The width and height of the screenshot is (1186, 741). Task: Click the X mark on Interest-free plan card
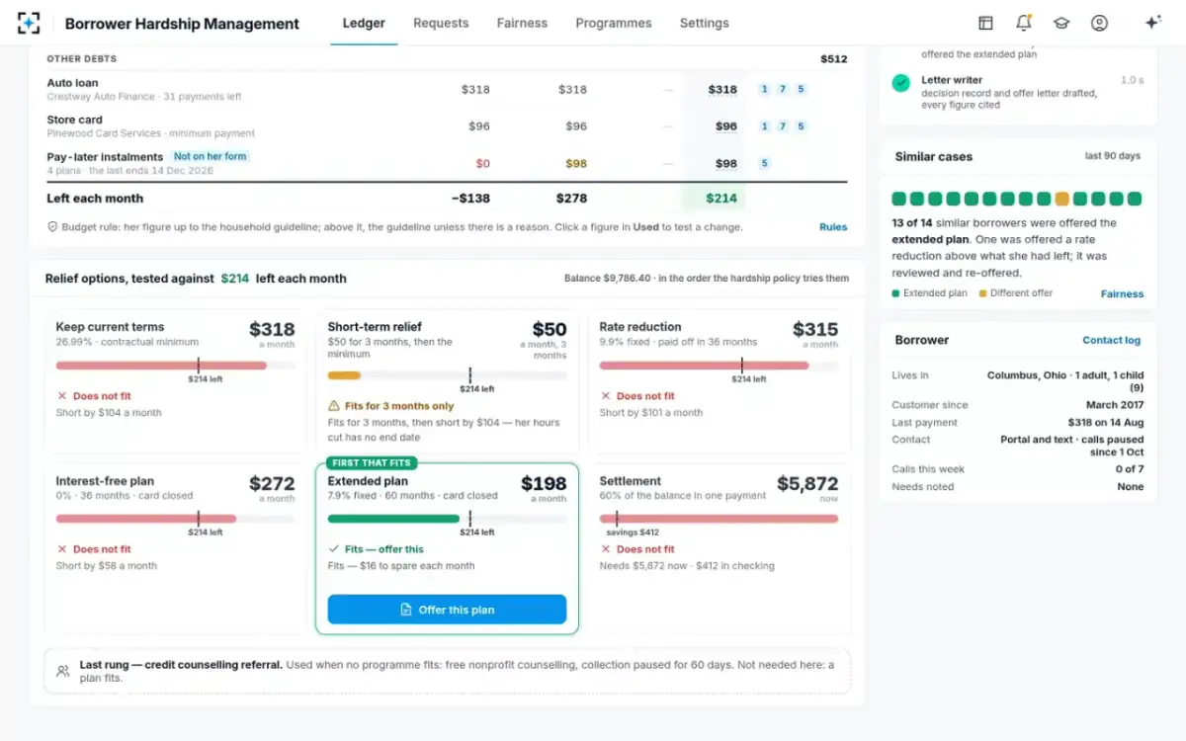pos(61,549)
